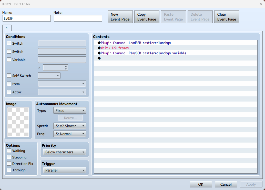Select the empty command line diamond
This screenshot has height=190, width=265.
[x=99, y=58]
